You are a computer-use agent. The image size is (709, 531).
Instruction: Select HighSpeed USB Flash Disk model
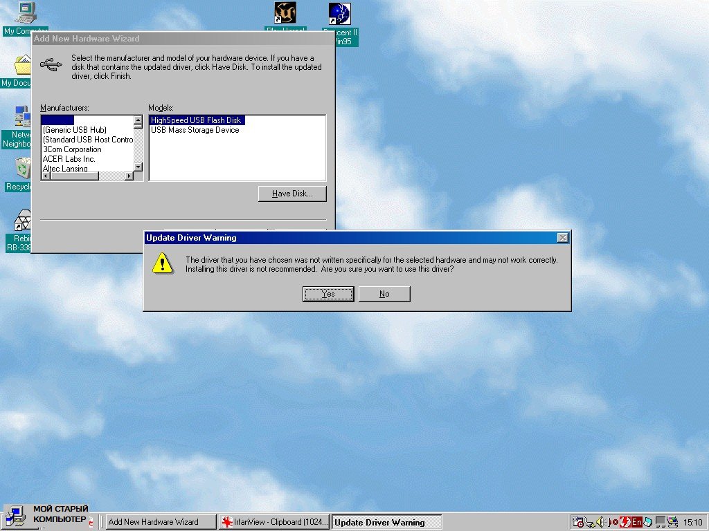[x=196, y=120]
